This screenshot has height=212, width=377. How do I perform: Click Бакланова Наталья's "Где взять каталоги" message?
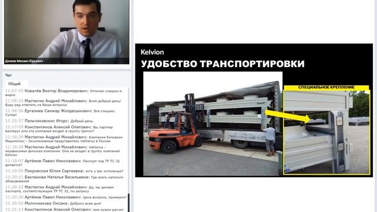64,179
